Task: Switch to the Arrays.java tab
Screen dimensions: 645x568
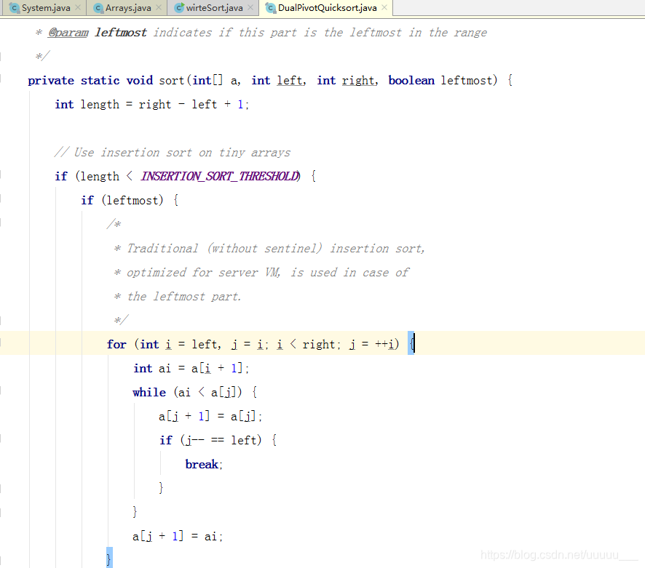Action: tap(128, 8)
